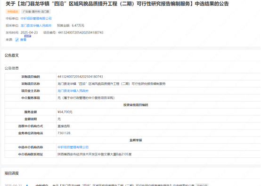
Task: Click the 中介服务事项 value 无（属于非行政管理…）
Action: 86,98
